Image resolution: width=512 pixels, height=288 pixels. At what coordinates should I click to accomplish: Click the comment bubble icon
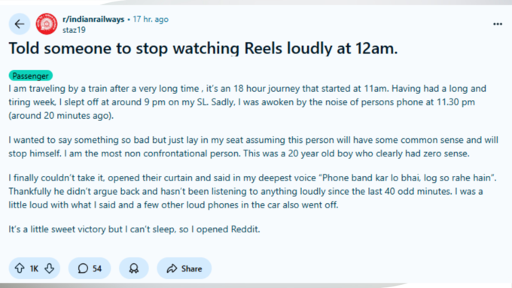point(83,268)
